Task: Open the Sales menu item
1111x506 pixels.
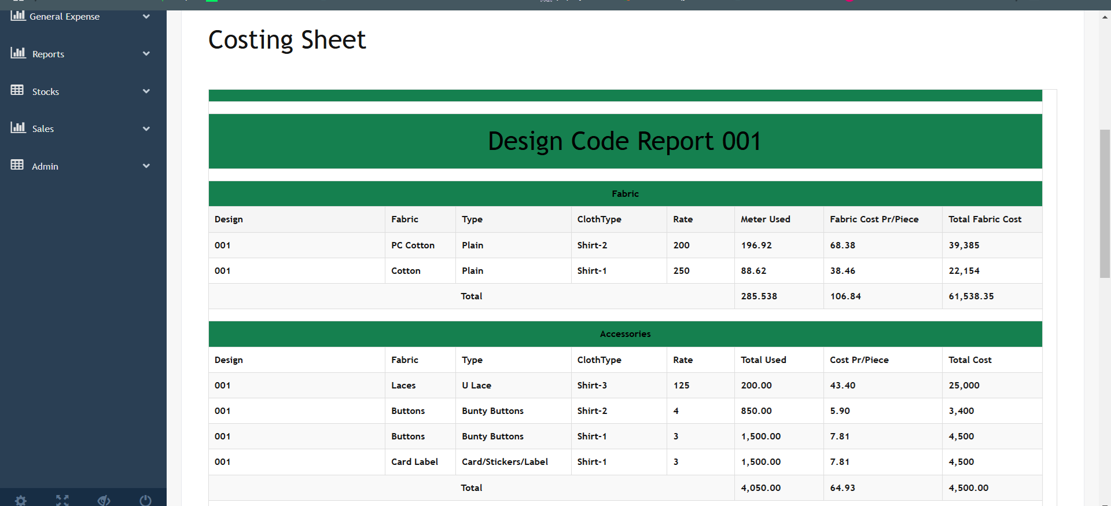Action: tap(43, 129)
